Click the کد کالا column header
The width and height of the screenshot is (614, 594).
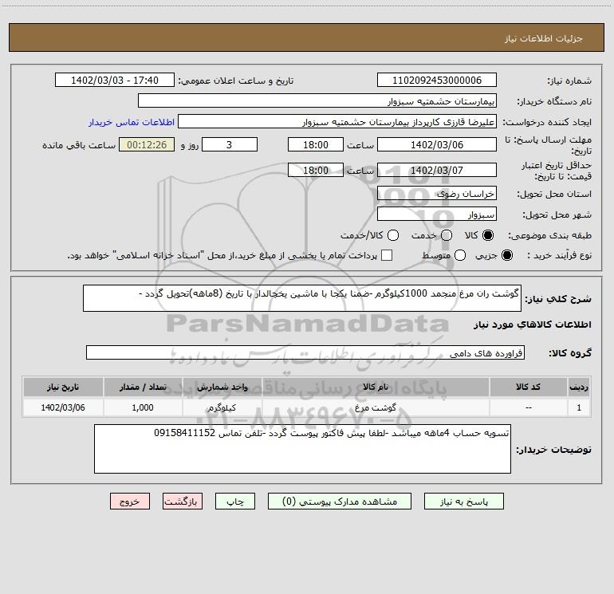529,387
